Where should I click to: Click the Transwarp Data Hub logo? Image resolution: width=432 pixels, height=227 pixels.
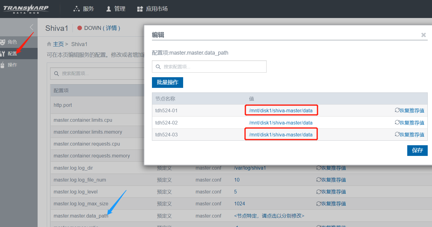26,9
